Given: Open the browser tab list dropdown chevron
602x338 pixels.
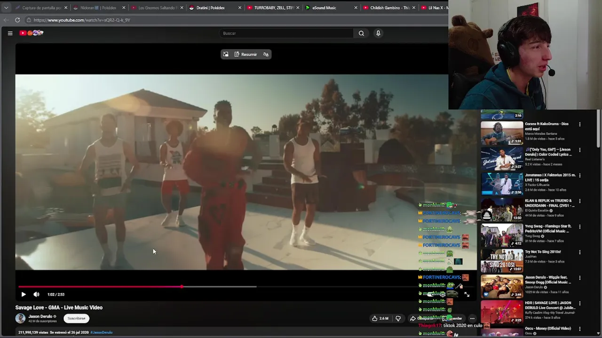Looking at the screenshot, I should coord(6,8).
